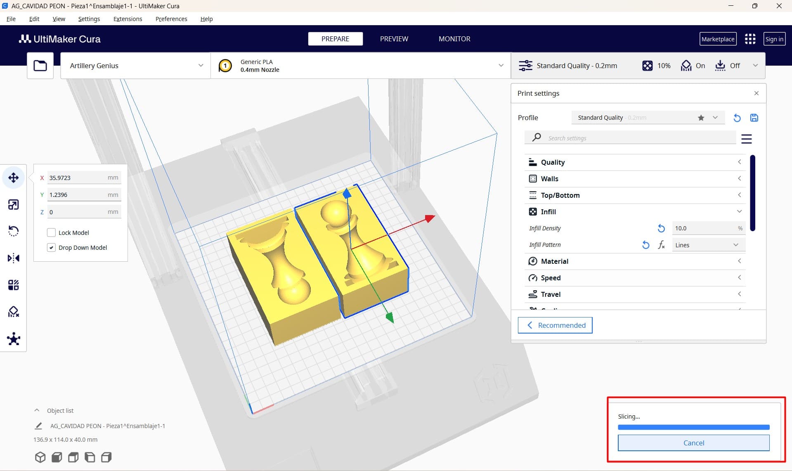Click the infill 10% icon in summary

pos(647,66)
